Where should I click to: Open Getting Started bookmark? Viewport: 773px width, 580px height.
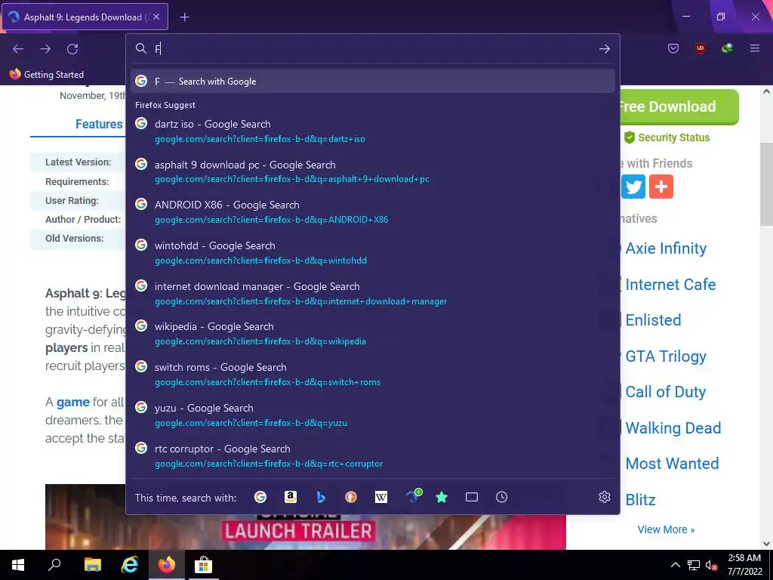pos(47,75)
